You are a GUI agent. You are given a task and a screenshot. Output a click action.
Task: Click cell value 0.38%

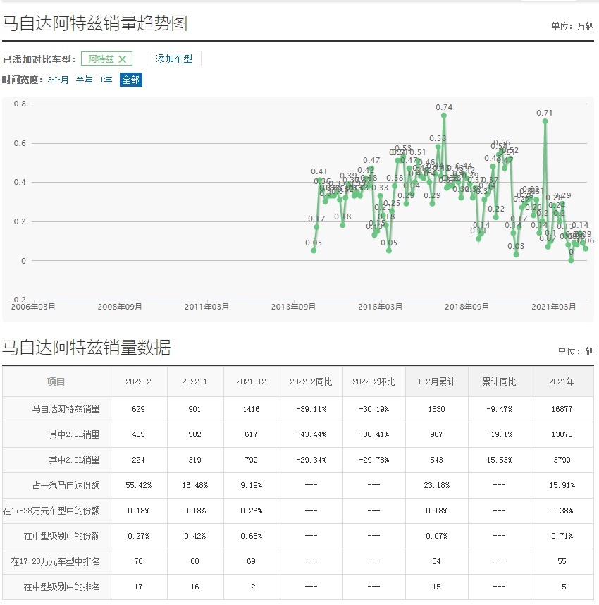(562, 511)
